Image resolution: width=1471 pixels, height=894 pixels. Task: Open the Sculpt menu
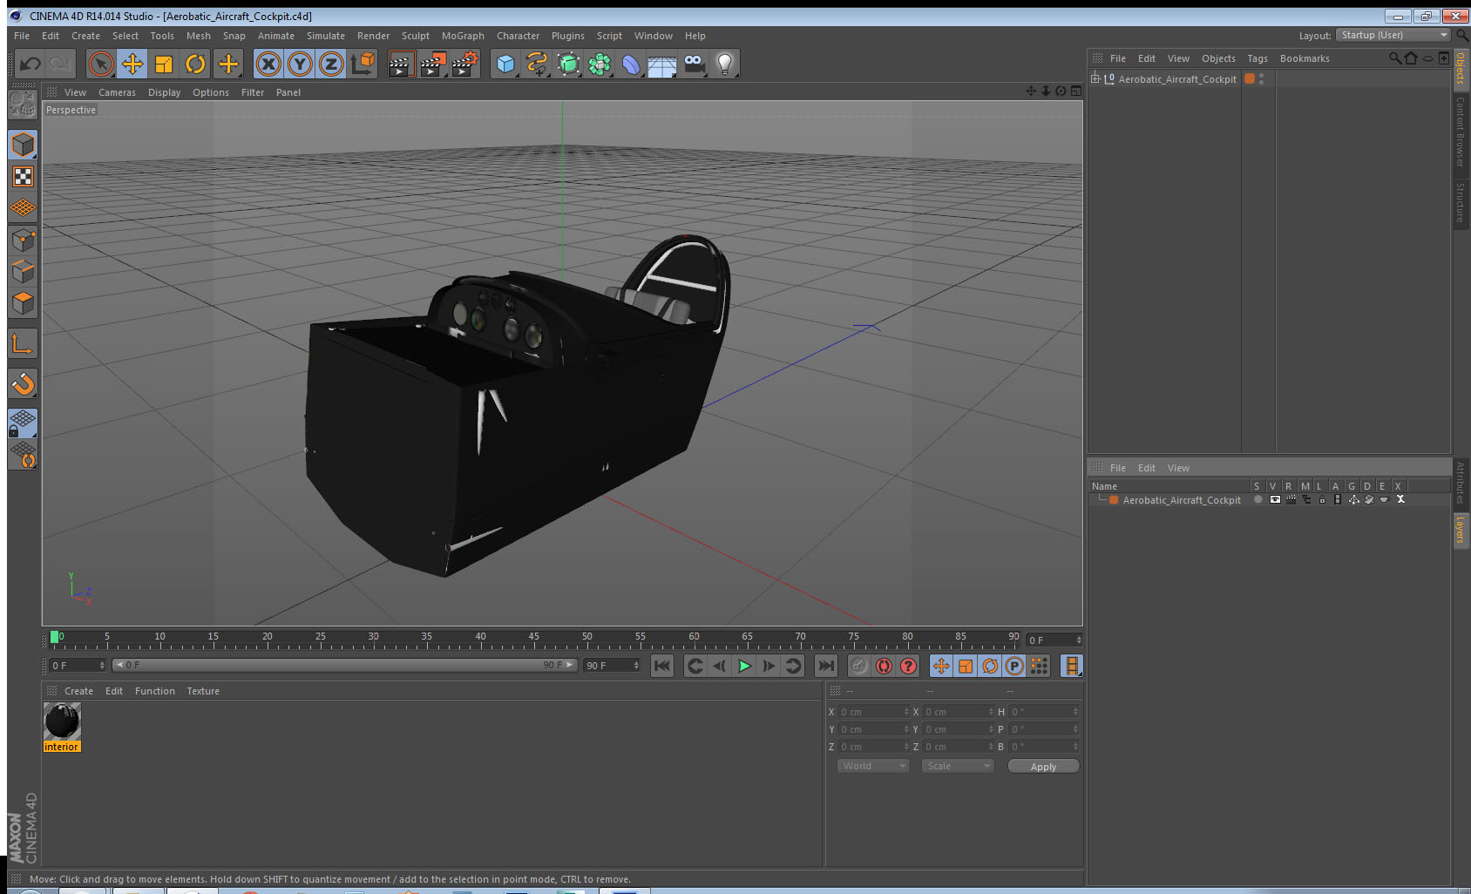tap(415, 36)
